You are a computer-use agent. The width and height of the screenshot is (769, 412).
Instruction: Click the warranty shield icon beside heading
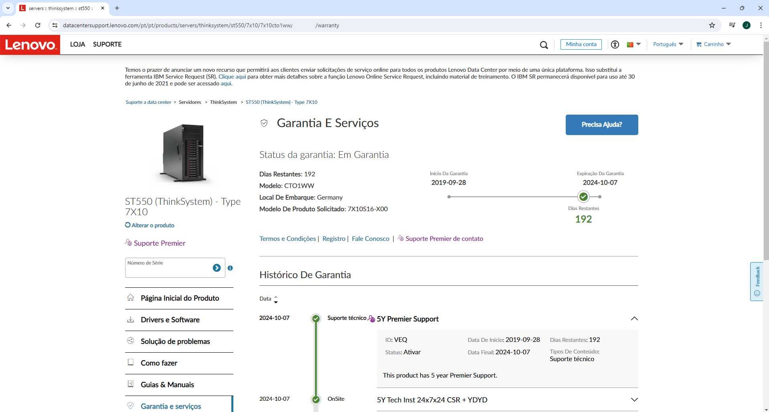click(x=264, y=123)
